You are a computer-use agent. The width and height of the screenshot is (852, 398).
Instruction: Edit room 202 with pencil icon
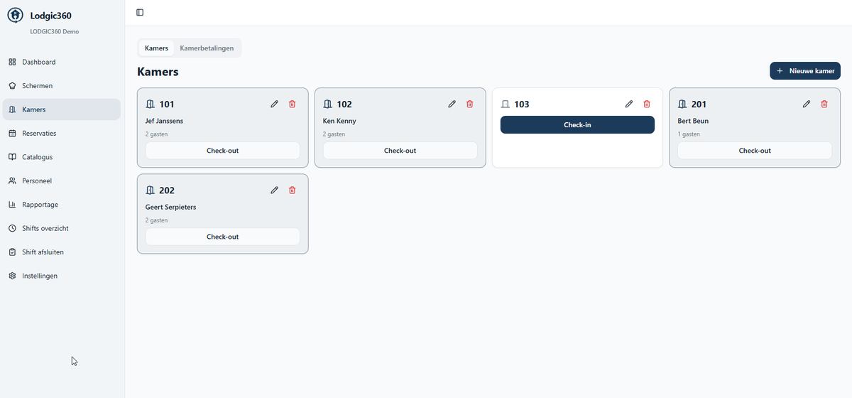pyautogui.click(x=275, y=190)
